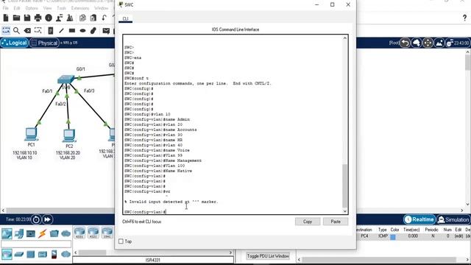Click the Set Tiled Background icon

pos(439,43)
